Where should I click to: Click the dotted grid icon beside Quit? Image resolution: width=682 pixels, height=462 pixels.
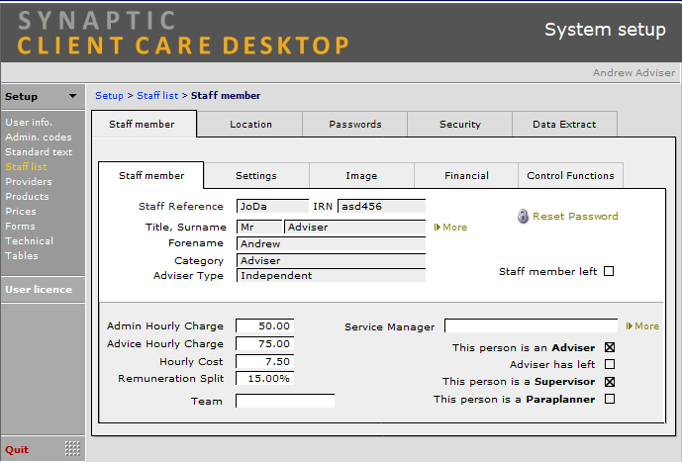coord(72,448)
